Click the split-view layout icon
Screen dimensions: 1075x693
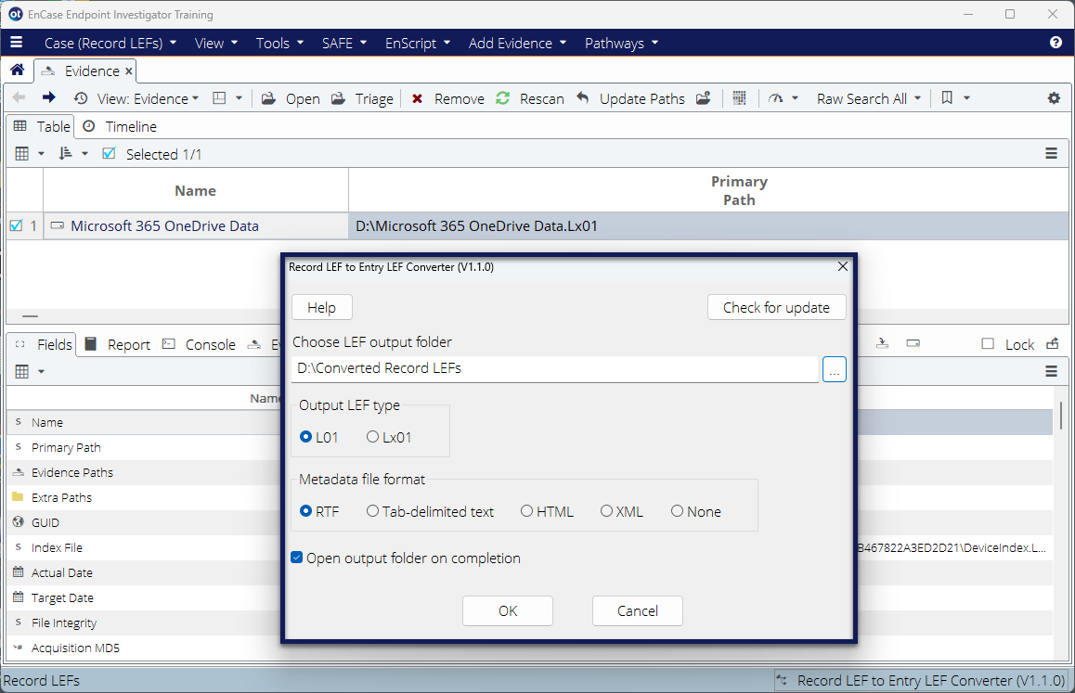219,98
